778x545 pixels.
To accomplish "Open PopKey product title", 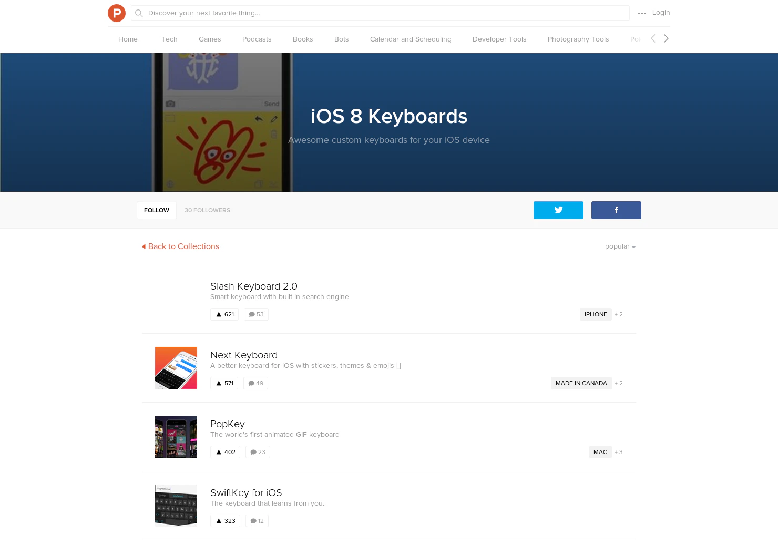I will coord(228,424).
